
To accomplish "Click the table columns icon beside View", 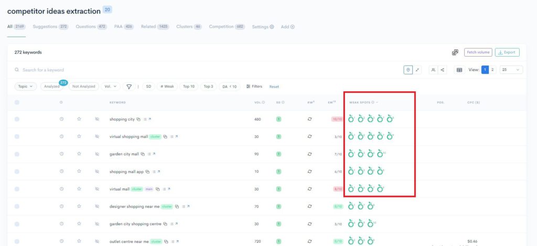I will pos(459,70).
